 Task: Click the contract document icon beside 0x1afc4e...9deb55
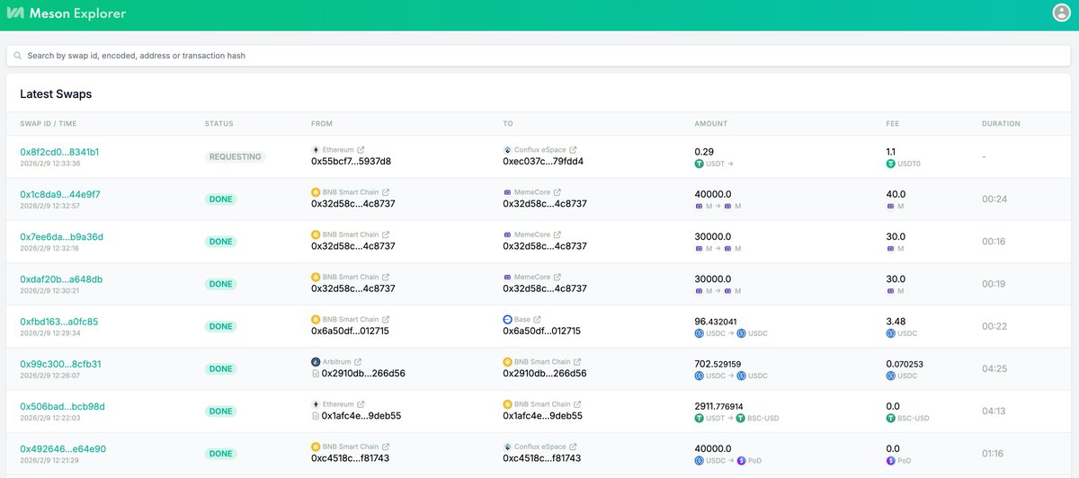point(316,416)
